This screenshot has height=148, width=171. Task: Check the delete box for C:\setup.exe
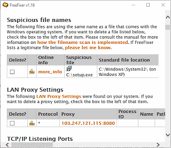click(x=12, y=72)
